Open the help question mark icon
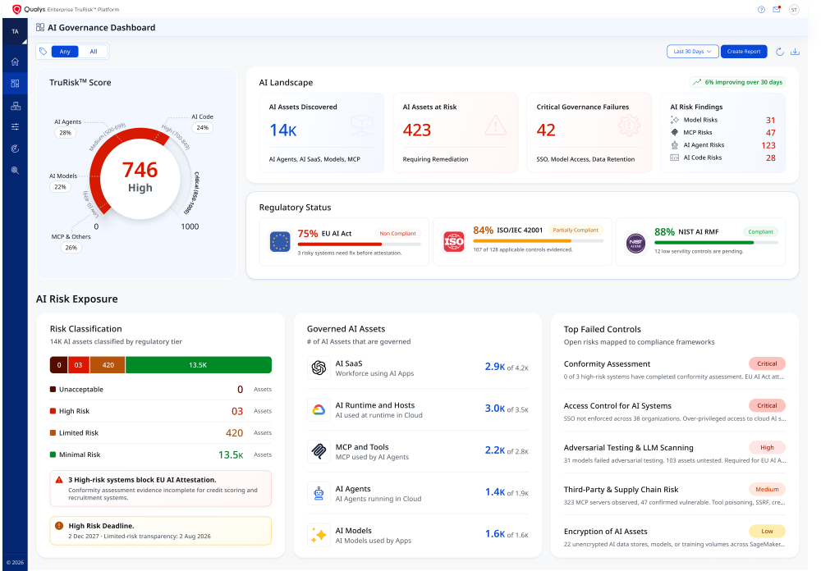This screenshot has height=571, width=821. pos(761,9)
